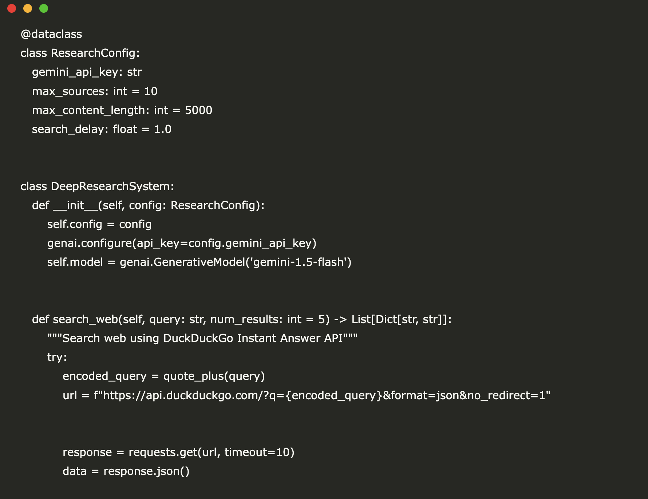
Task: Click the search_delay float value 1.0
Action: click(x=163, y=129)
